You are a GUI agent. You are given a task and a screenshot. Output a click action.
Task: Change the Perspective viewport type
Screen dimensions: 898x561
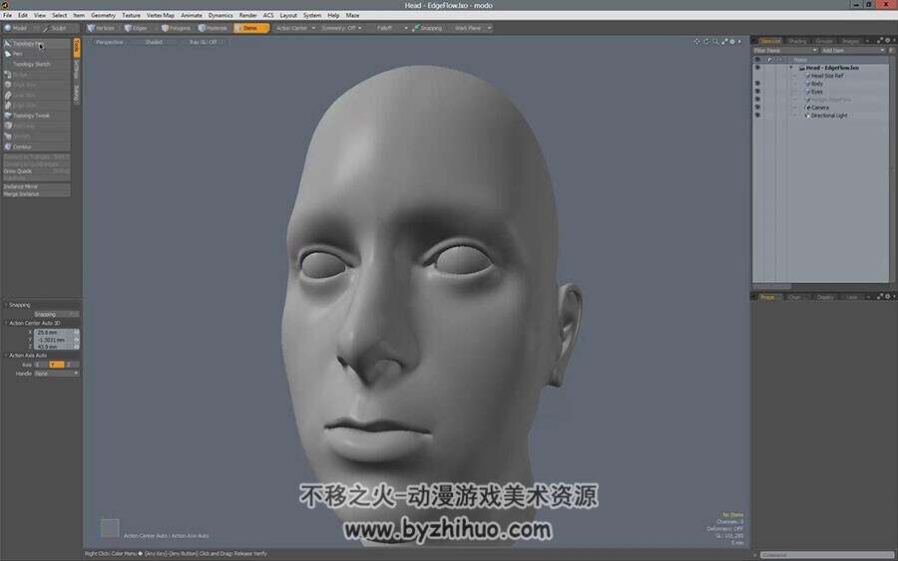click(110, 42)
